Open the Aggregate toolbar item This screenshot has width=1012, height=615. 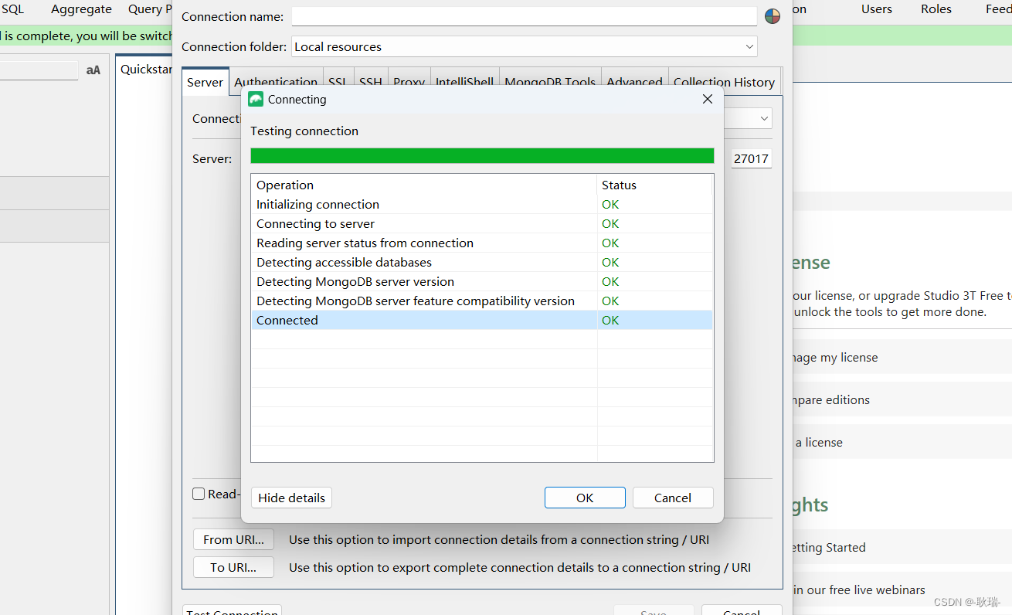pyautogui.click(x=81, y=9)
